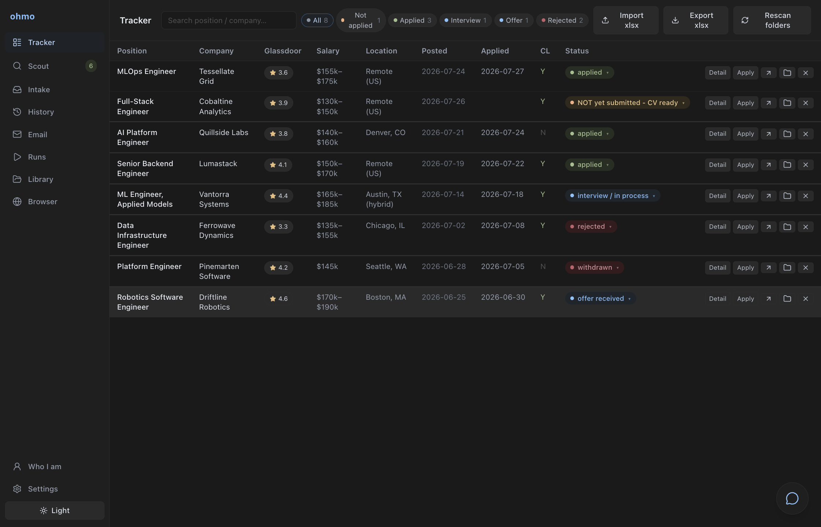
Task: Open NOT yet submitted status dropdown
Action: tap(627, 103)
